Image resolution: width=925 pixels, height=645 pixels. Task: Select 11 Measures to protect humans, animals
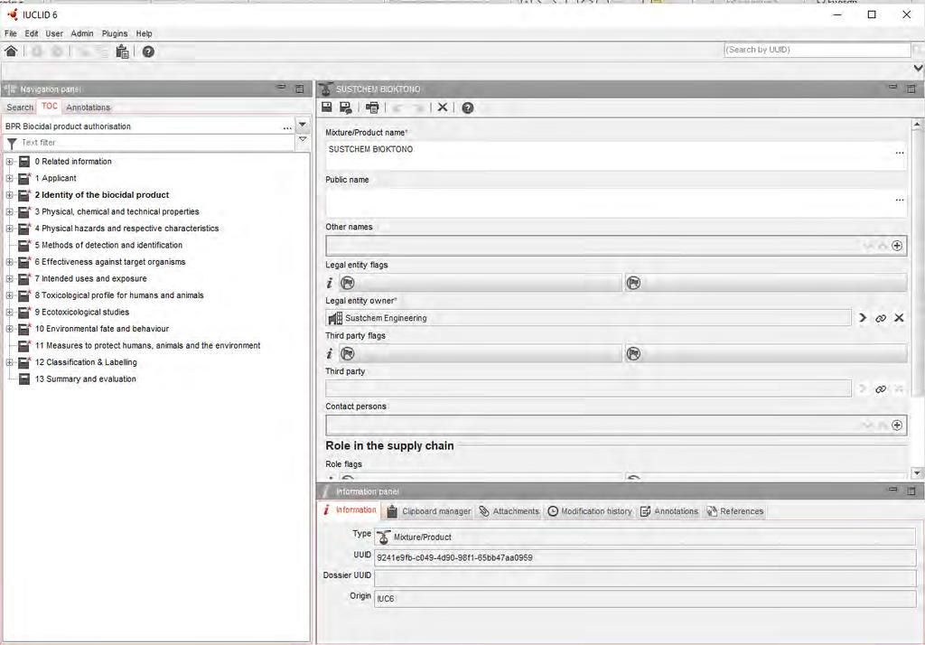click(x=147, y=345)
